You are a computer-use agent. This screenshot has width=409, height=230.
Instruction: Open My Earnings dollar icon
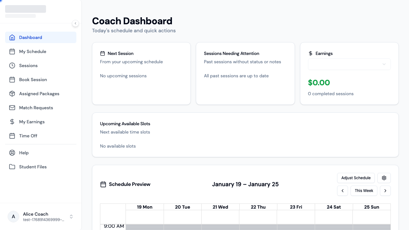click(x=12, y=122)
